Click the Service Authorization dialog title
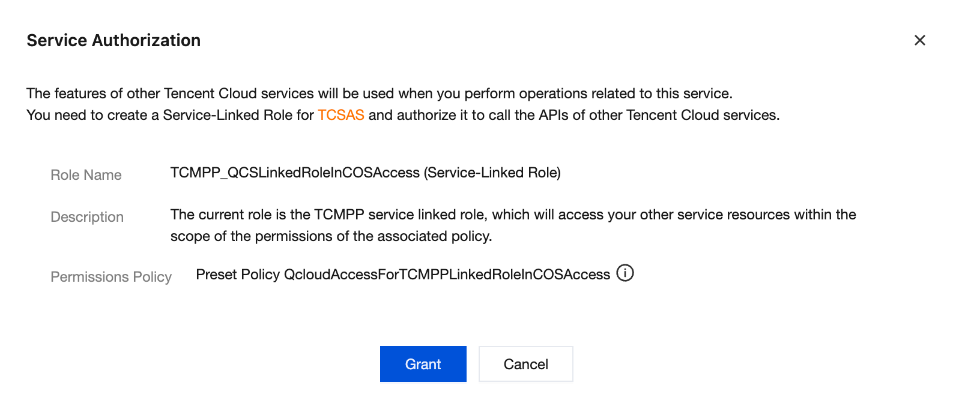The width and height of the screenshot is (956, 410). click(113, 40)
